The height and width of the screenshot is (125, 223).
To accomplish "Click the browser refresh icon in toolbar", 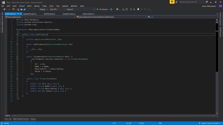I will pyautogui.click(x=111, y=9).
